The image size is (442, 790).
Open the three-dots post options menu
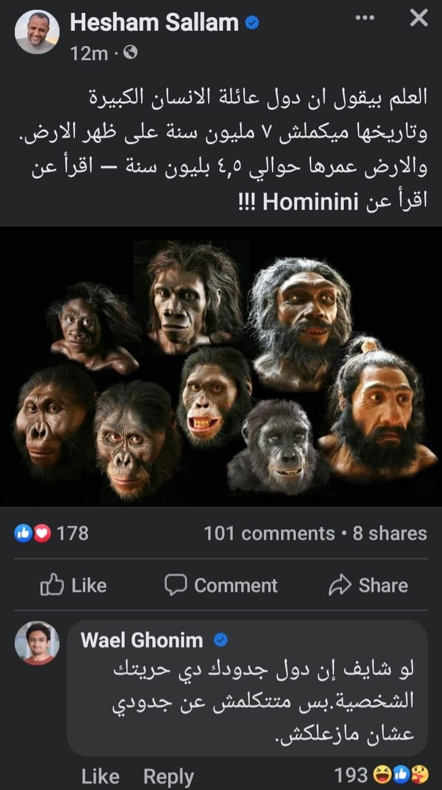click(365, 18)
